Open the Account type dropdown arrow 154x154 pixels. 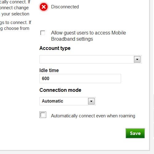pyautogui.click(x=137, y=59)
